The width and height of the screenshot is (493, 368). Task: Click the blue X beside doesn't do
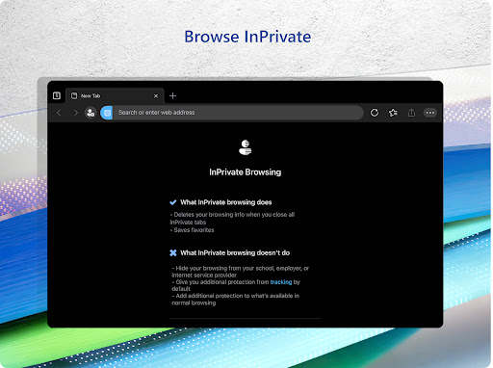point(173,252)
